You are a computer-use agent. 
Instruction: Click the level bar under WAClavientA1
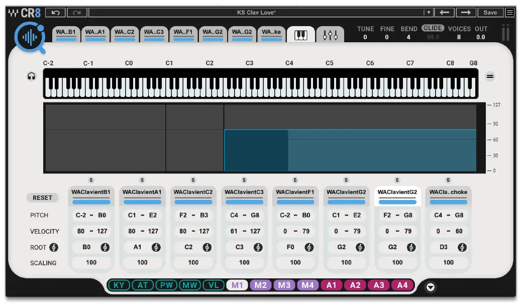142,201
